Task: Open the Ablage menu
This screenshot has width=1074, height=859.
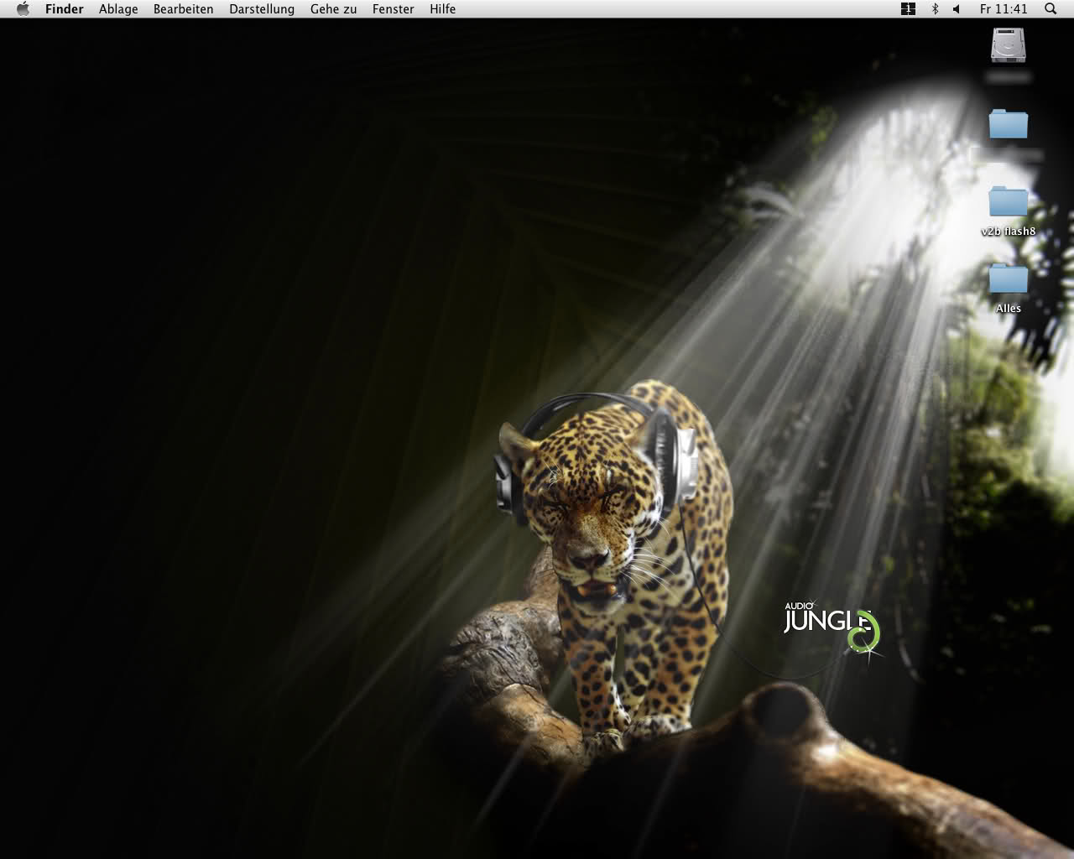Action: pyautogui.click(x=118, y=9)
